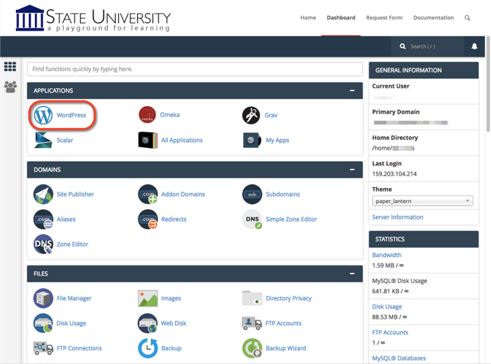Click the Disk Usage link in Statistics

coord(387,306)
